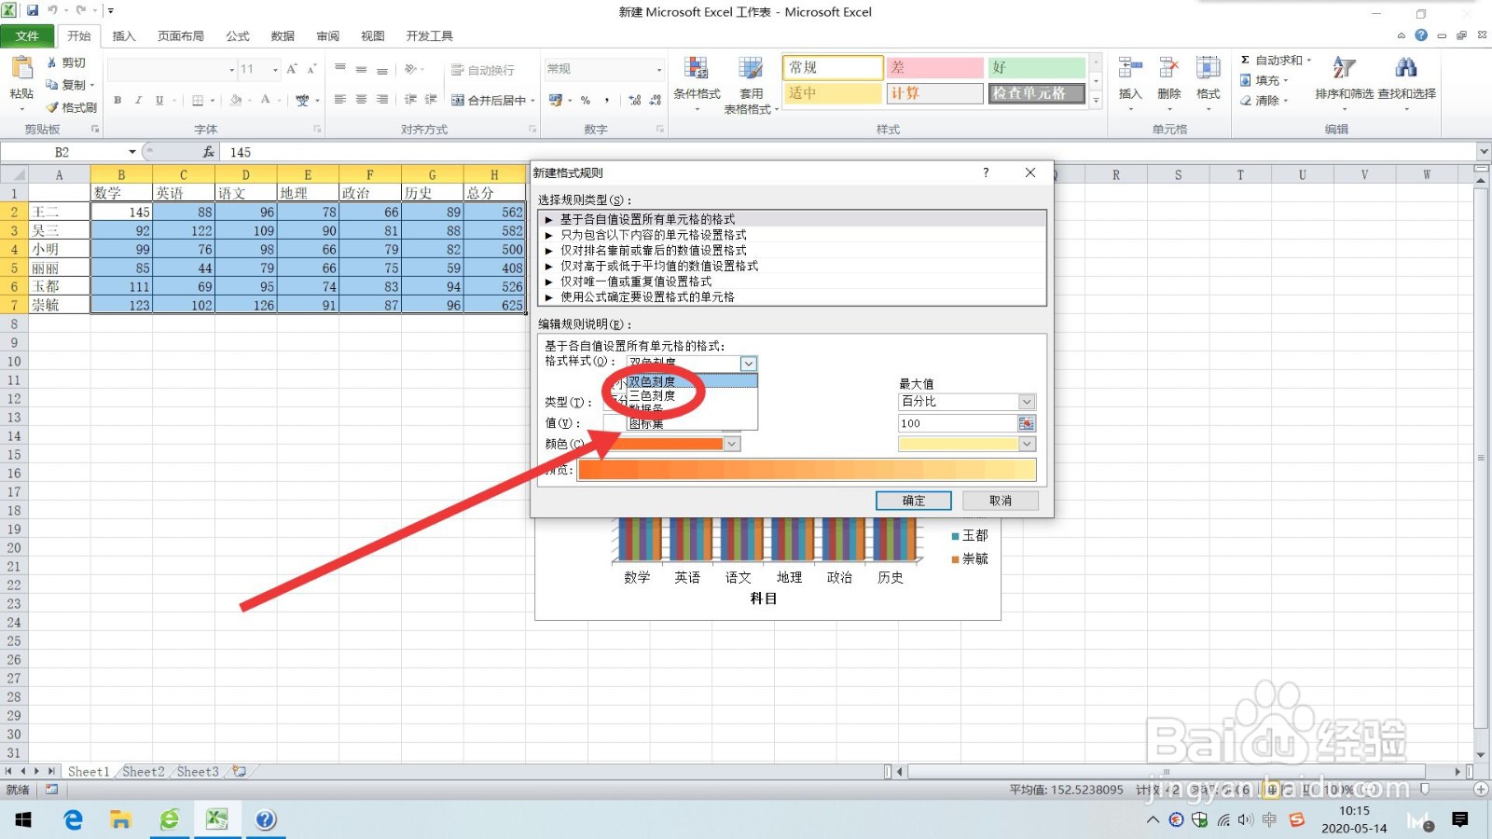Click the decrease font size icon
1492x839 pixels.
(311, 69)
